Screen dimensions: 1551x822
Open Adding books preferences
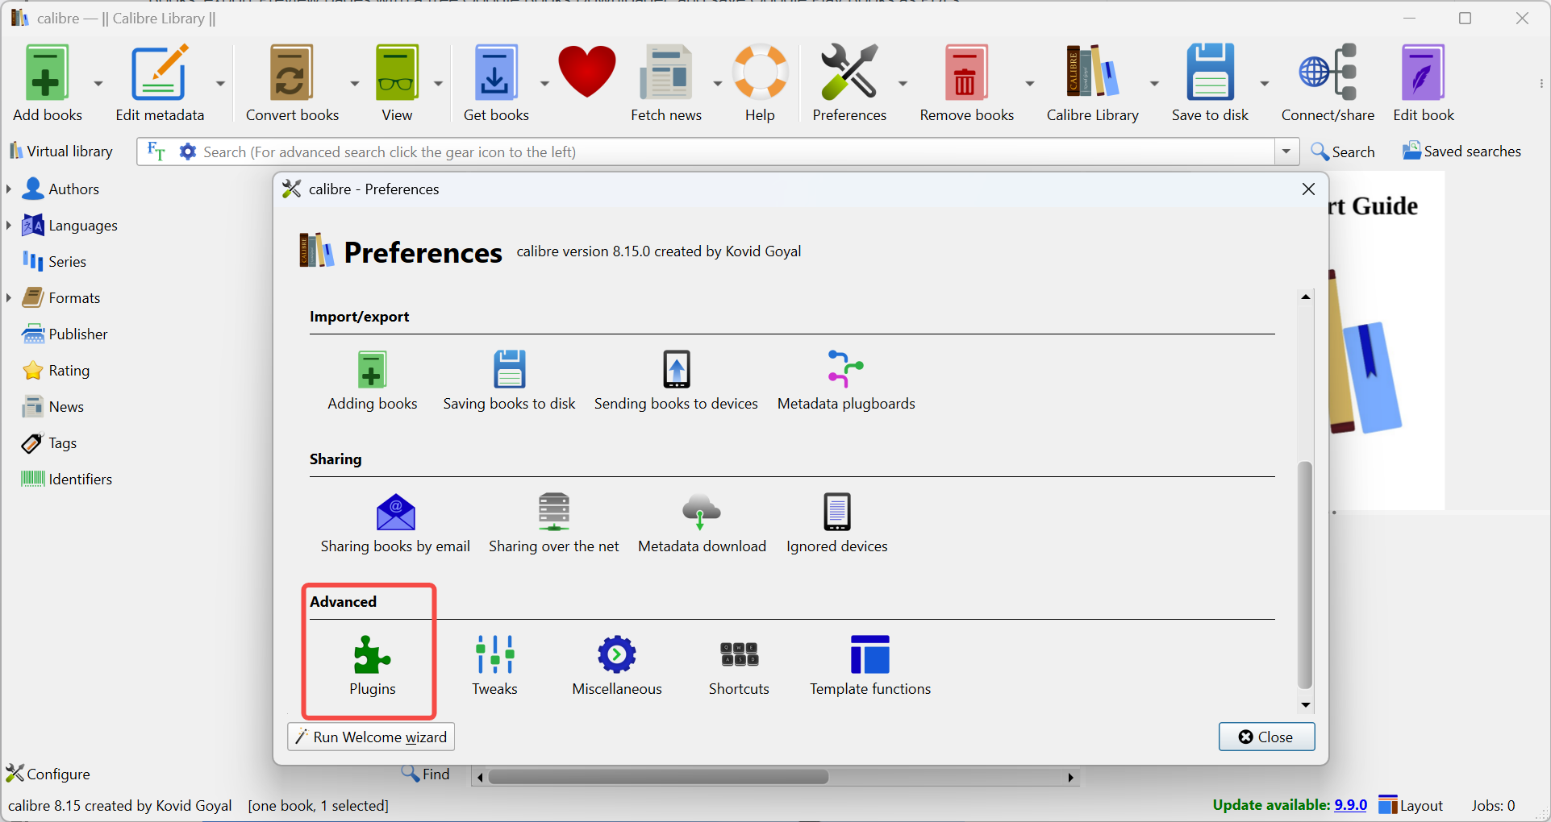372,380
